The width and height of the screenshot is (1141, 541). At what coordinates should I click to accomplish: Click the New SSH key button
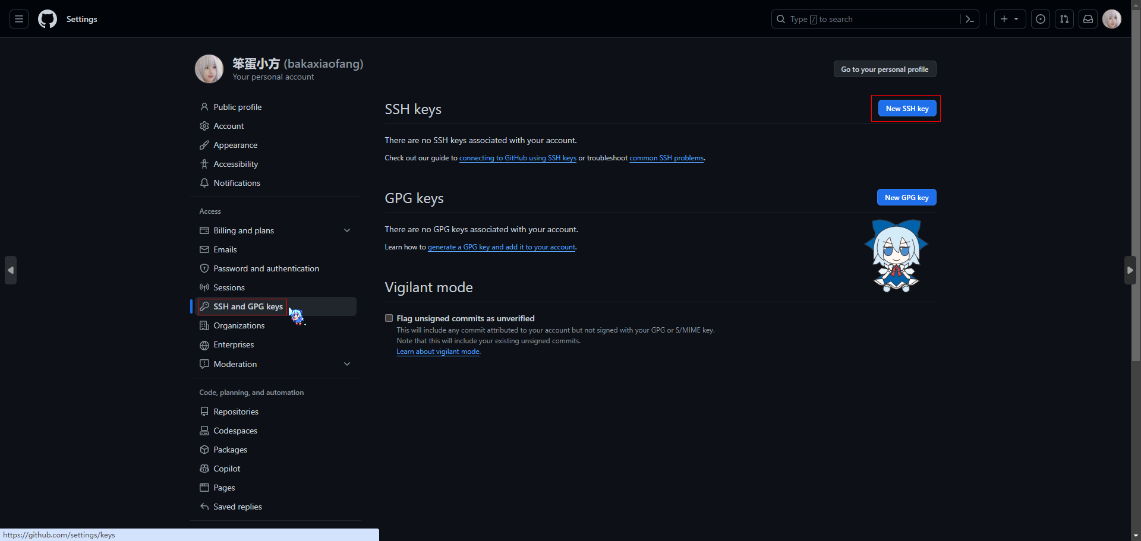pos(907,109)
